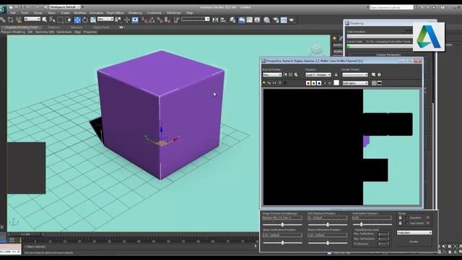Click the Mirror tool icon
Image resolution: width=462 pixels, height=260 pixels.
pos(215,19)
